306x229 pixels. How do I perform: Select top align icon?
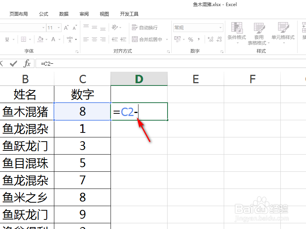[x=86, y=26]
